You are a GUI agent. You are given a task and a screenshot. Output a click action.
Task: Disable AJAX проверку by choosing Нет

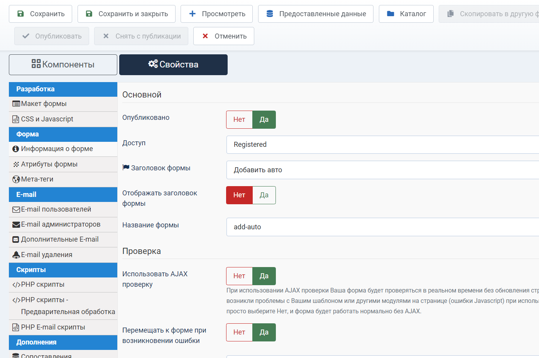tap(239, 276)
